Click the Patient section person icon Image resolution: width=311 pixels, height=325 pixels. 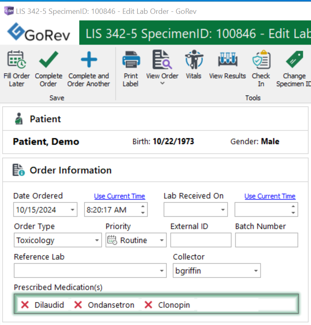tap(19, 119)
